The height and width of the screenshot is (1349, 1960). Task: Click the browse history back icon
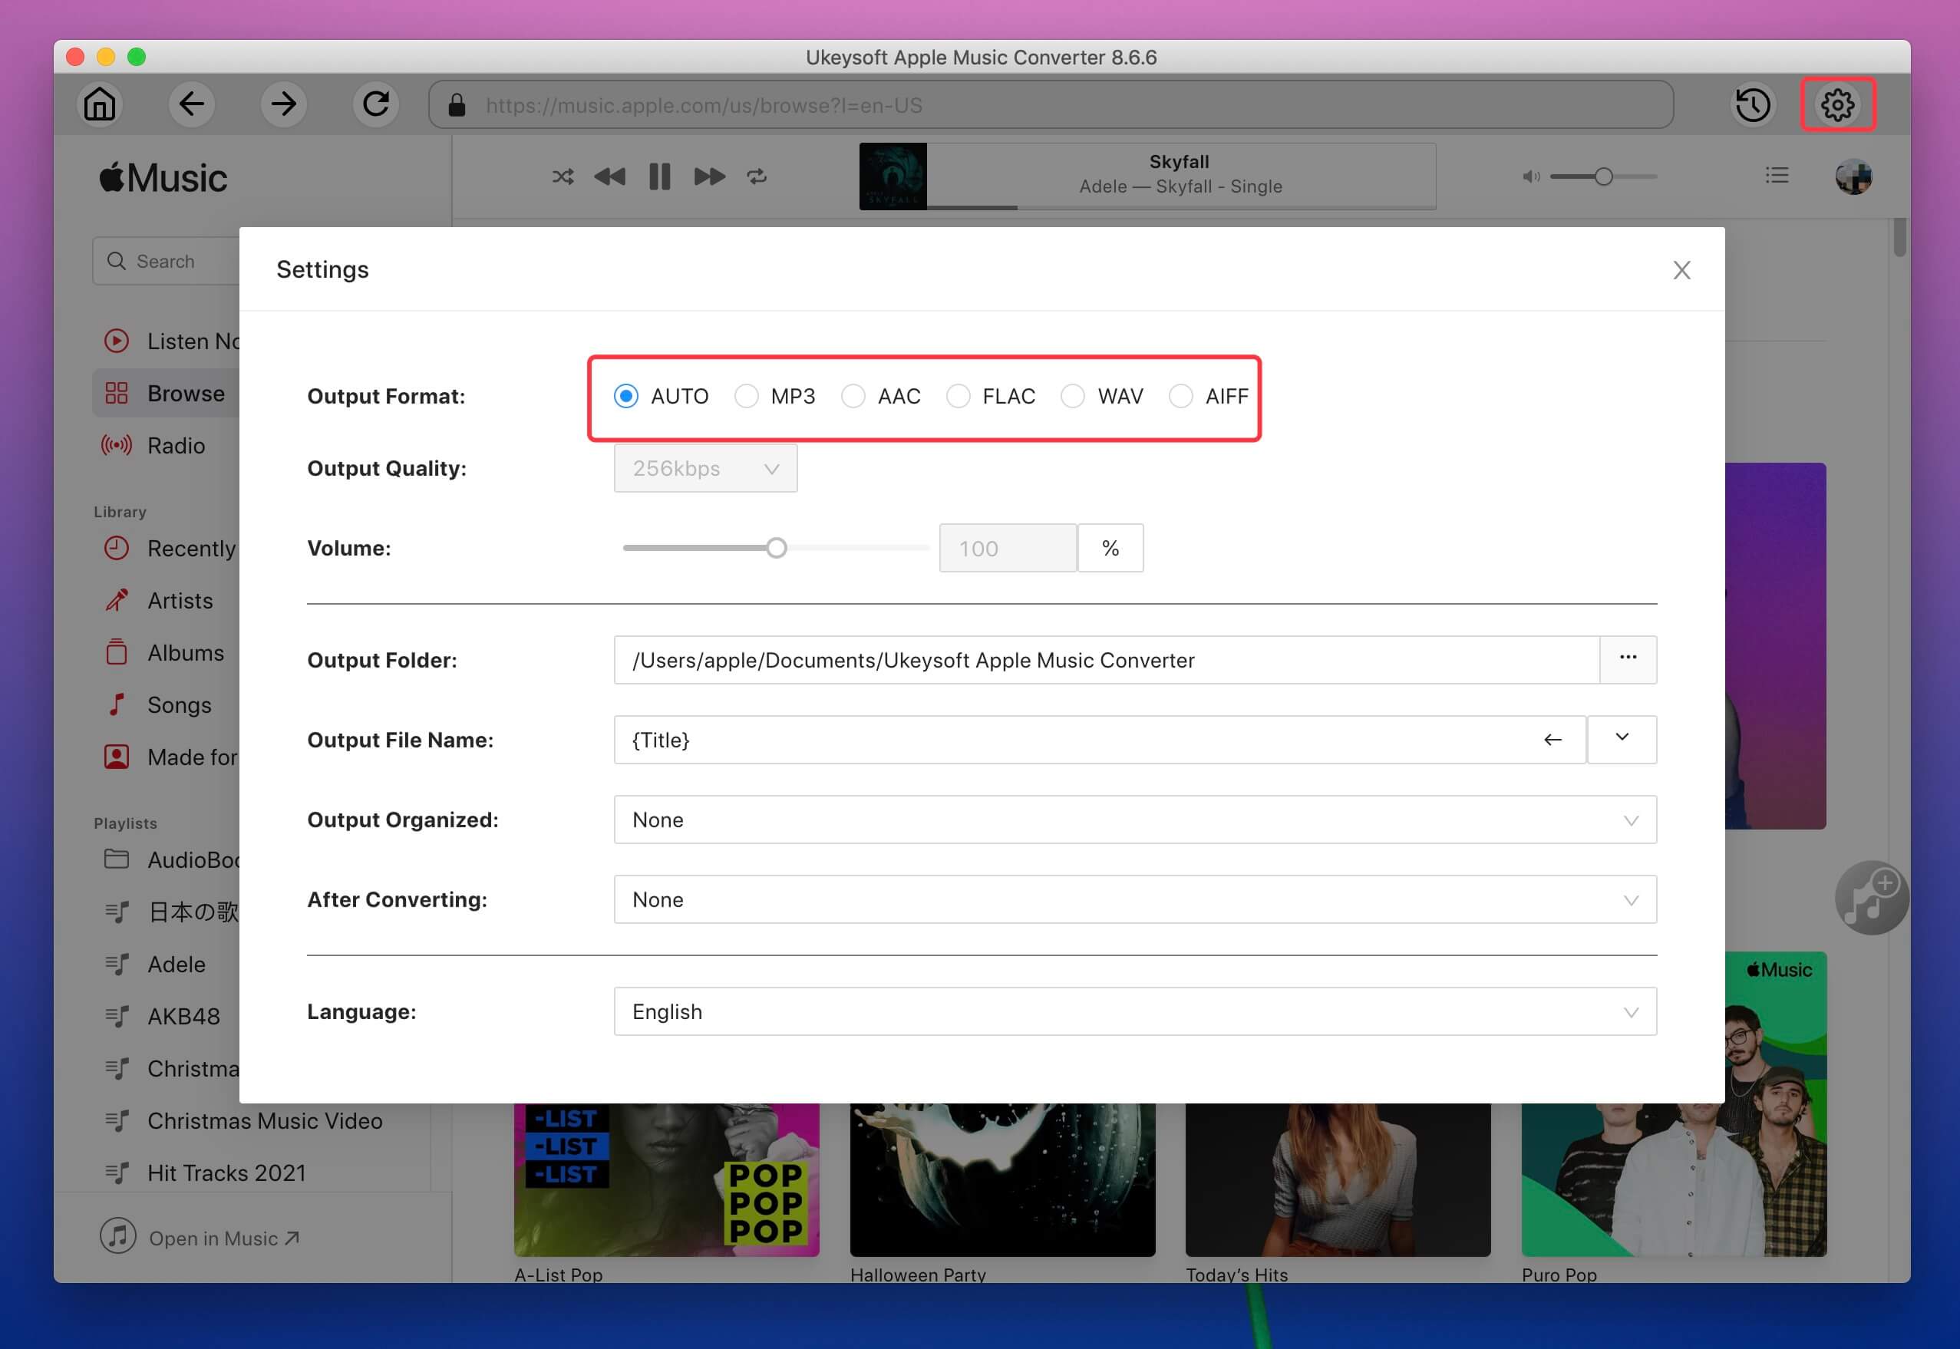(x=193, y=104)
